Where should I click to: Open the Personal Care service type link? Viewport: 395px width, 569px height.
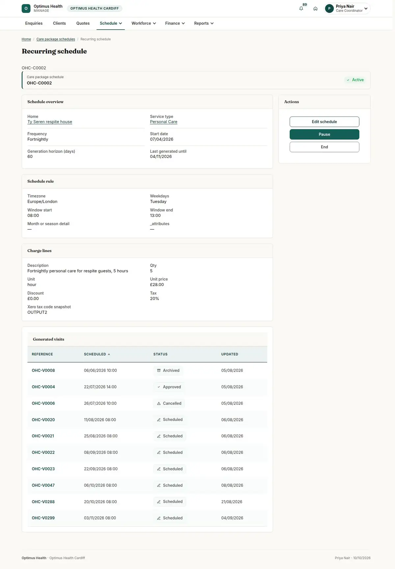pyautogui.click(x=164, y=122)
